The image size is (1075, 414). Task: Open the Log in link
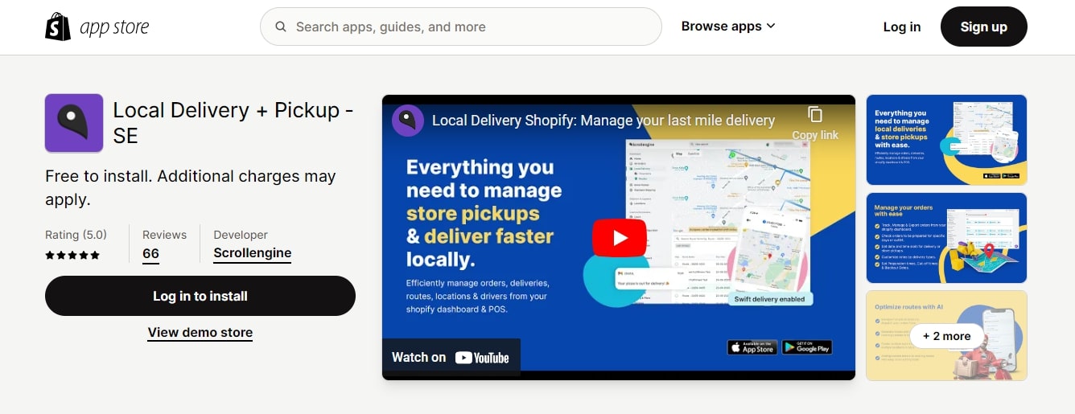(x=901, y=27)
